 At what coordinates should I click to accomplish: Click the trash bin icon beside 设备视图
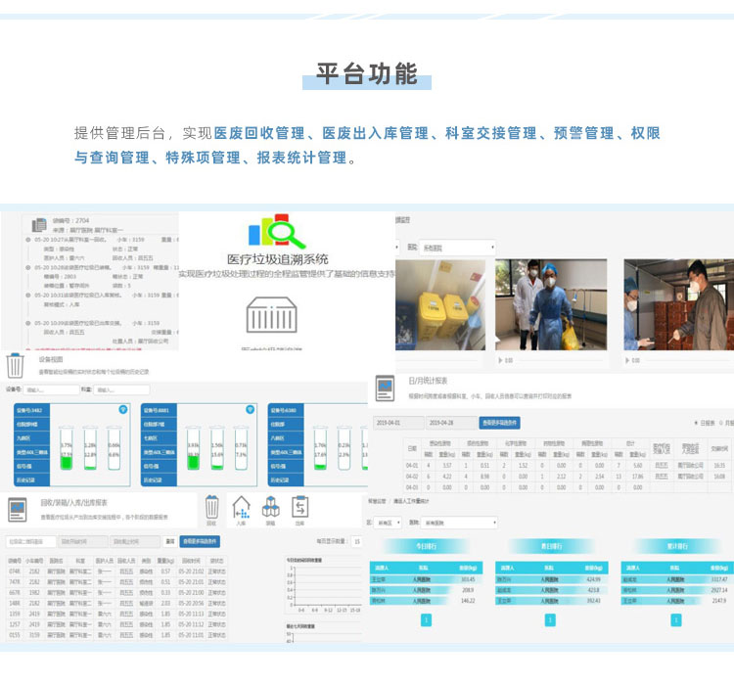(x=15, y=366)
